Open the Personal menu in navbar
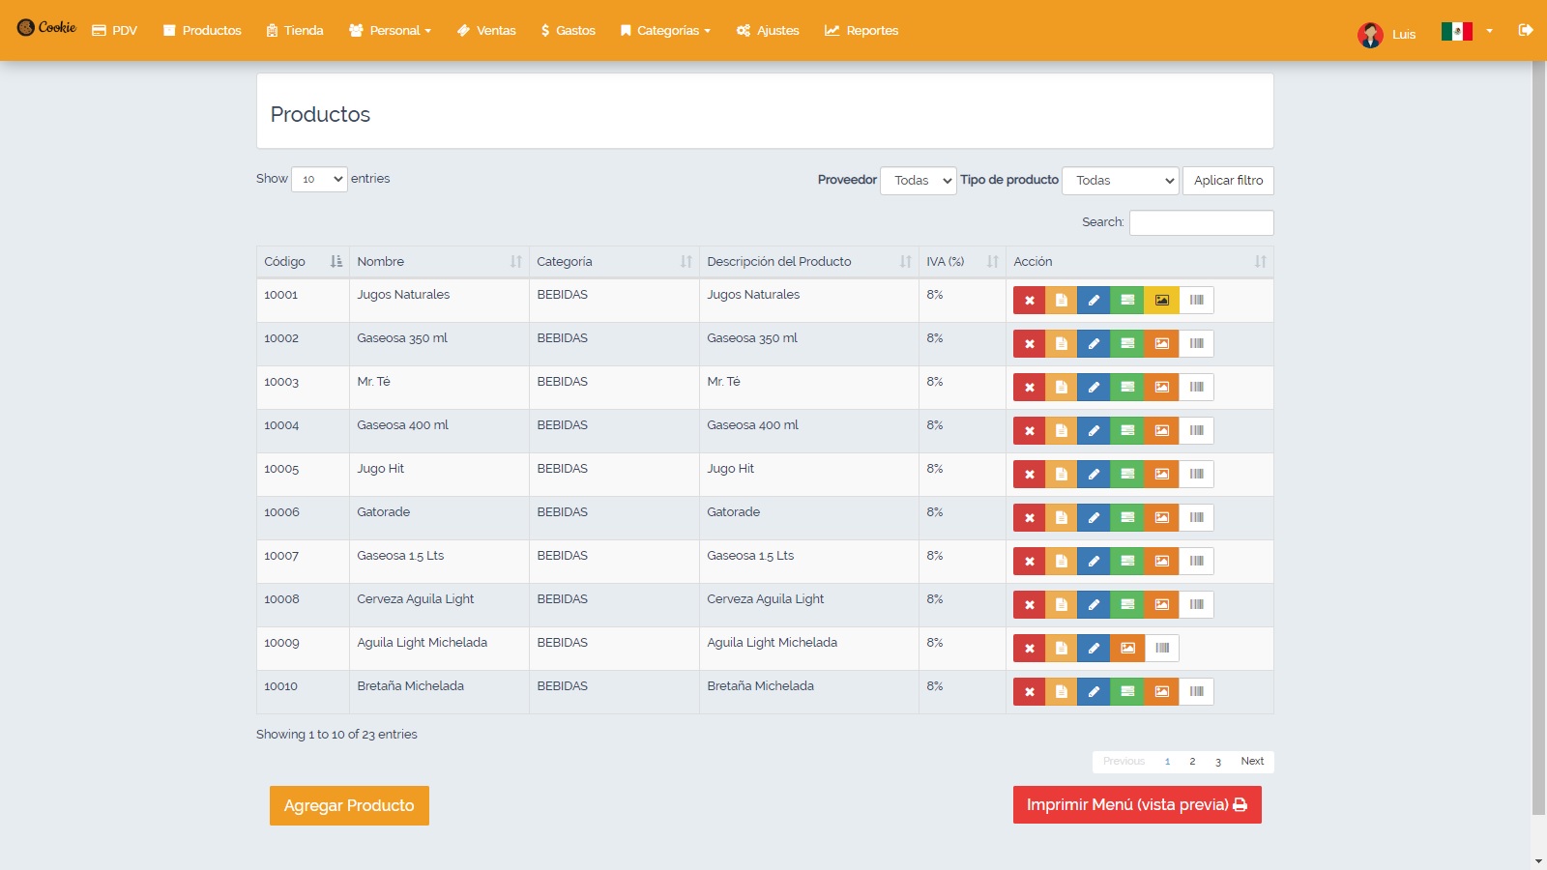 (391, 31)
